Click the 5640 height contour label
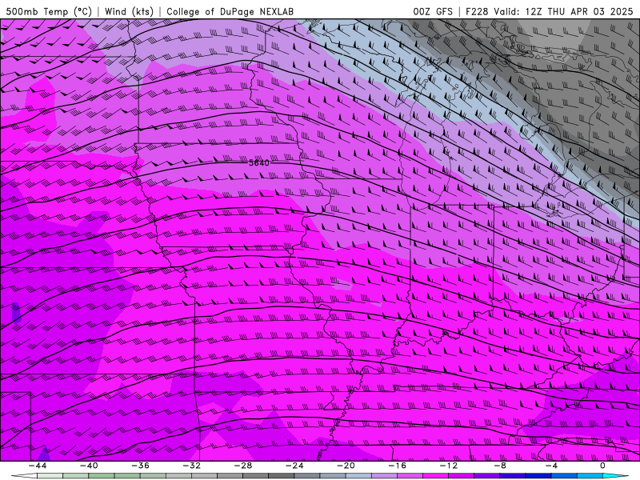 click(x=258, y=163)
